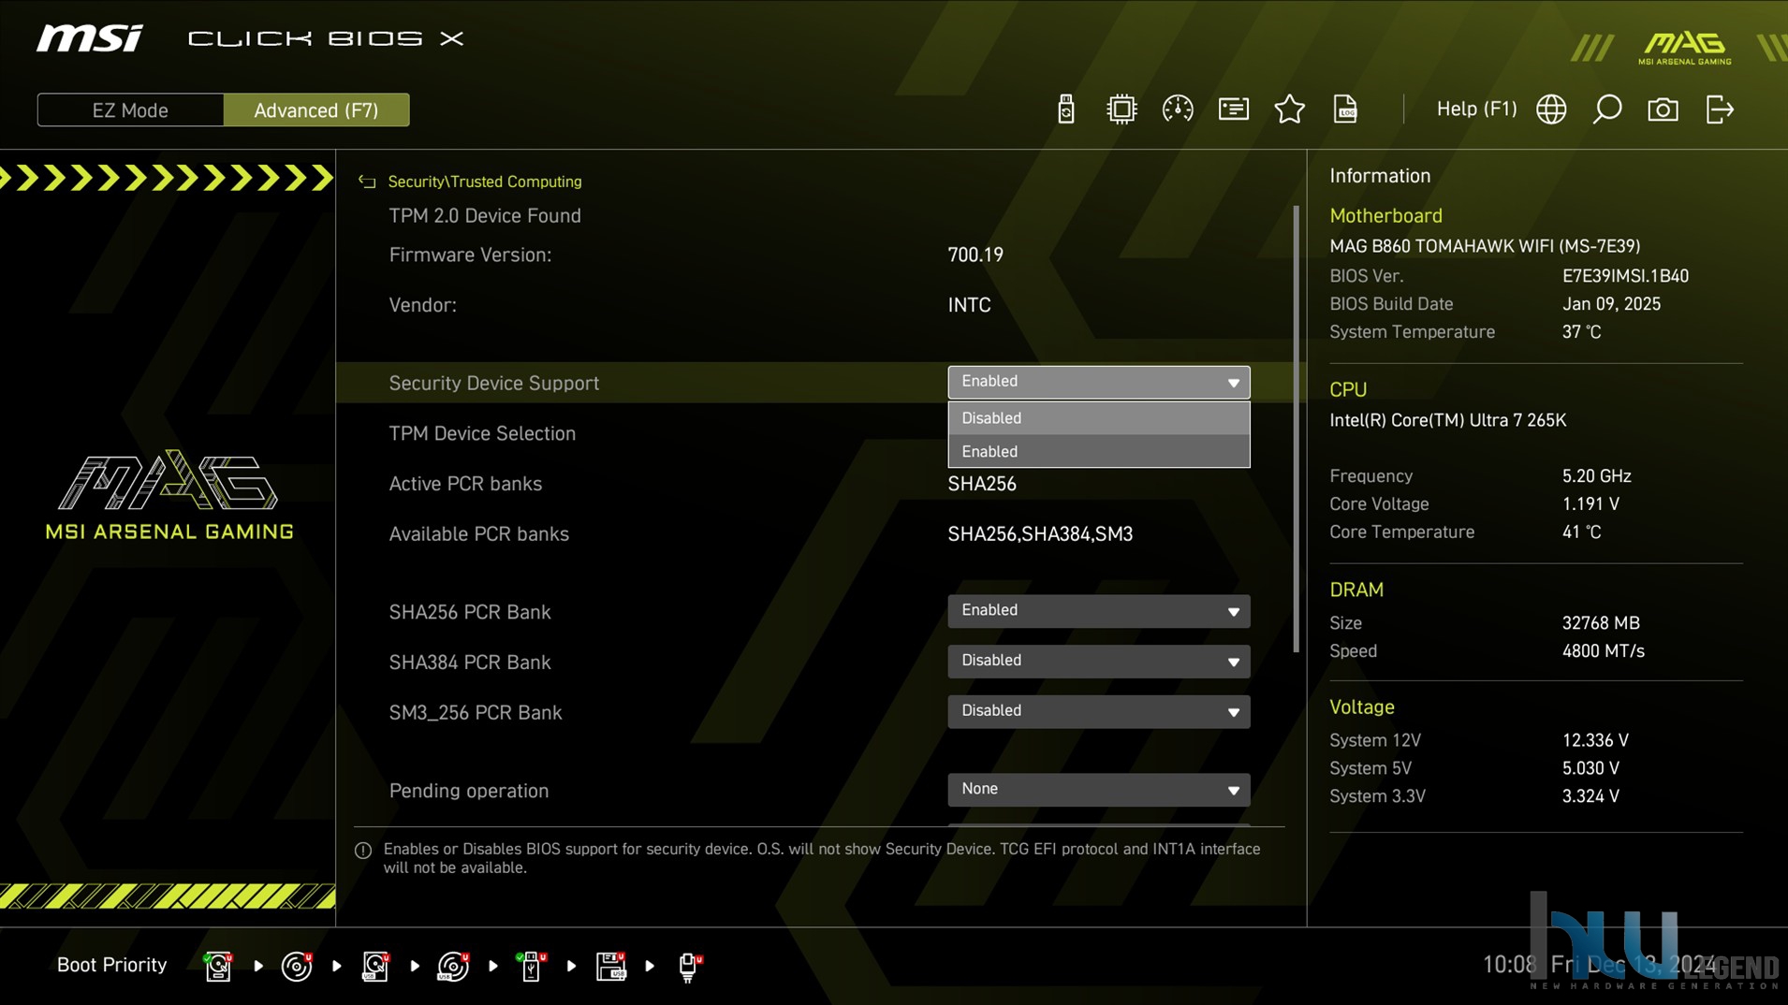
Task: Click the SM3_256 PCR Bank label
Action: [476, 713]
